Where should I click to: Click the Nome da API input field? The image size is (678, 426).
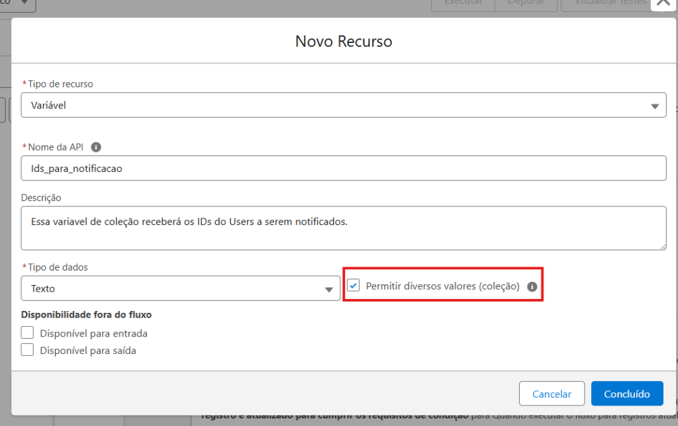click(344, 168)
